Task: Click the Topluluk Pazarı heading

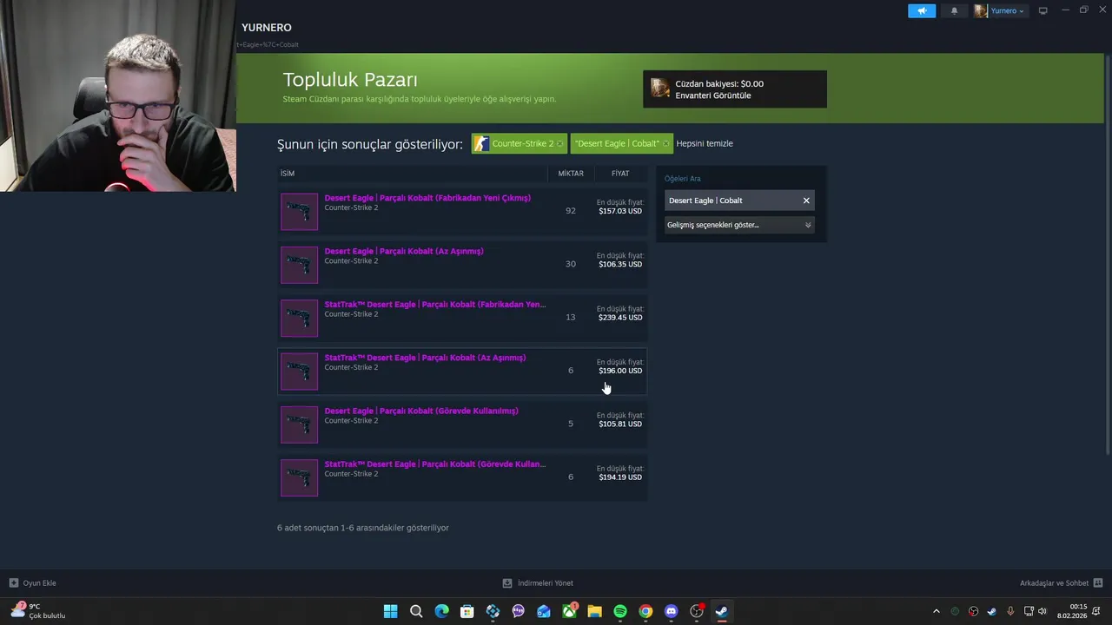Action: pos(350,80)
